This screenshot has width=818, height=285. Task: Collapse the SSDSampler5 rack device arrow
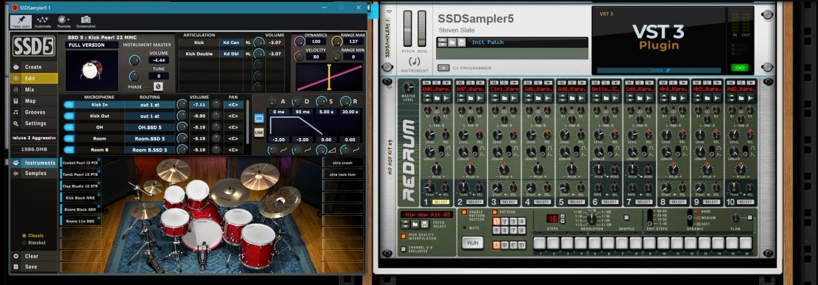pyautogui.click(x=389, y=12)
